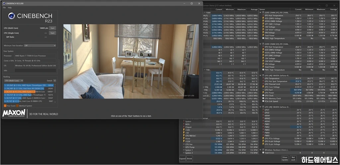
Task: Collapse the Windows Hardware Errors group
Action: coord(261,150)
